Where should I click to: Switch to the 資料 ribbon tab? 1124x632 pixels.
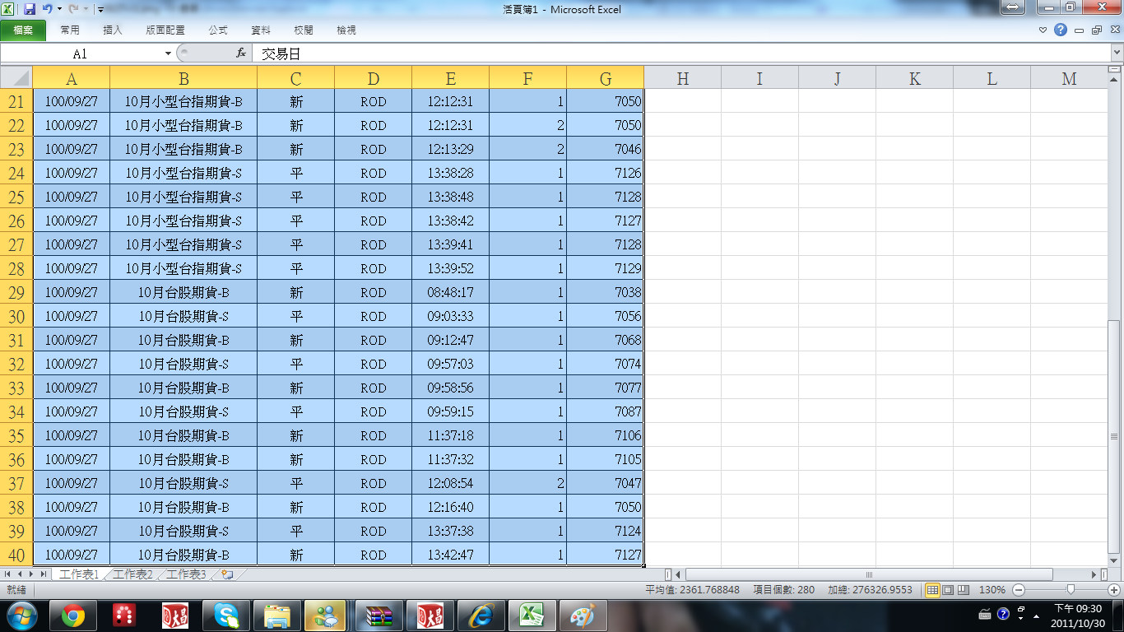click(x=261, y=30)
